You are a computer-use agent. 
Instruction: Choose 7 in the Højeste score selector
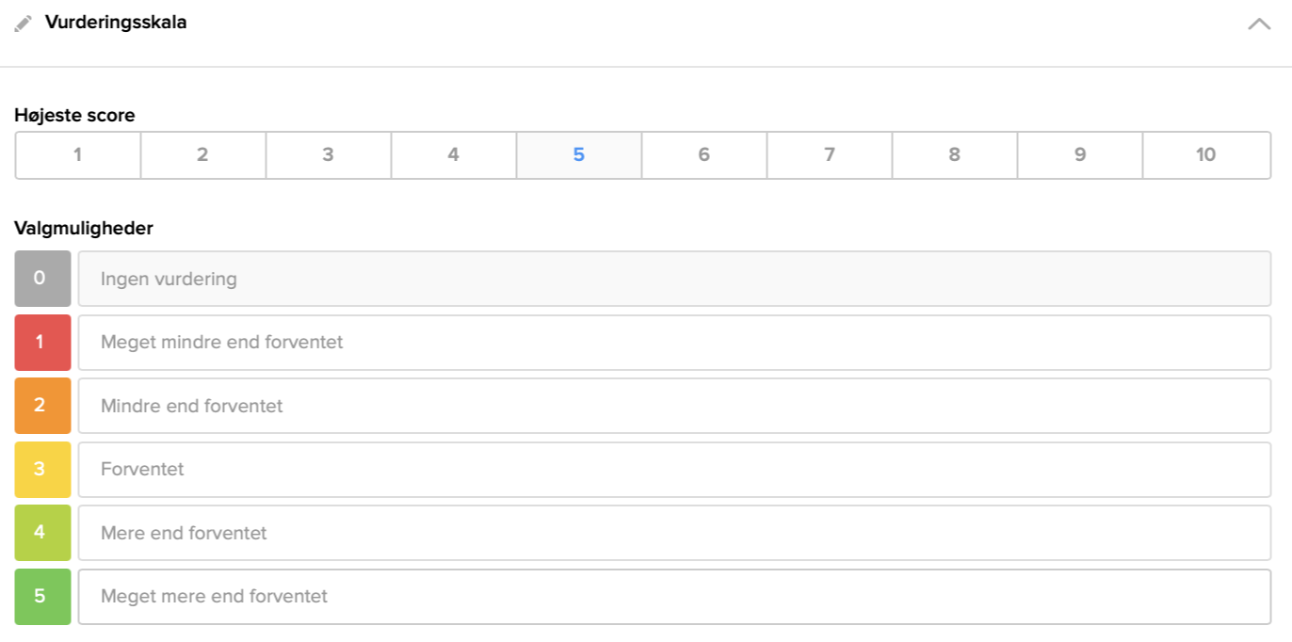coord(829,155)
